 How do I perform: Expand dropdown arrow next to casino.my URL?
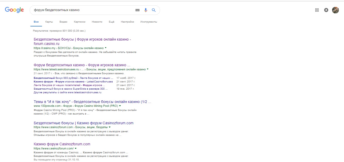[106, 48]
